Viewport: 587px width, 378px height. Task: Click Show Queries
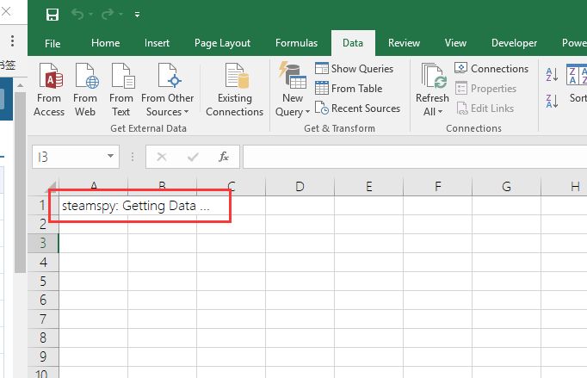(354, 69)
